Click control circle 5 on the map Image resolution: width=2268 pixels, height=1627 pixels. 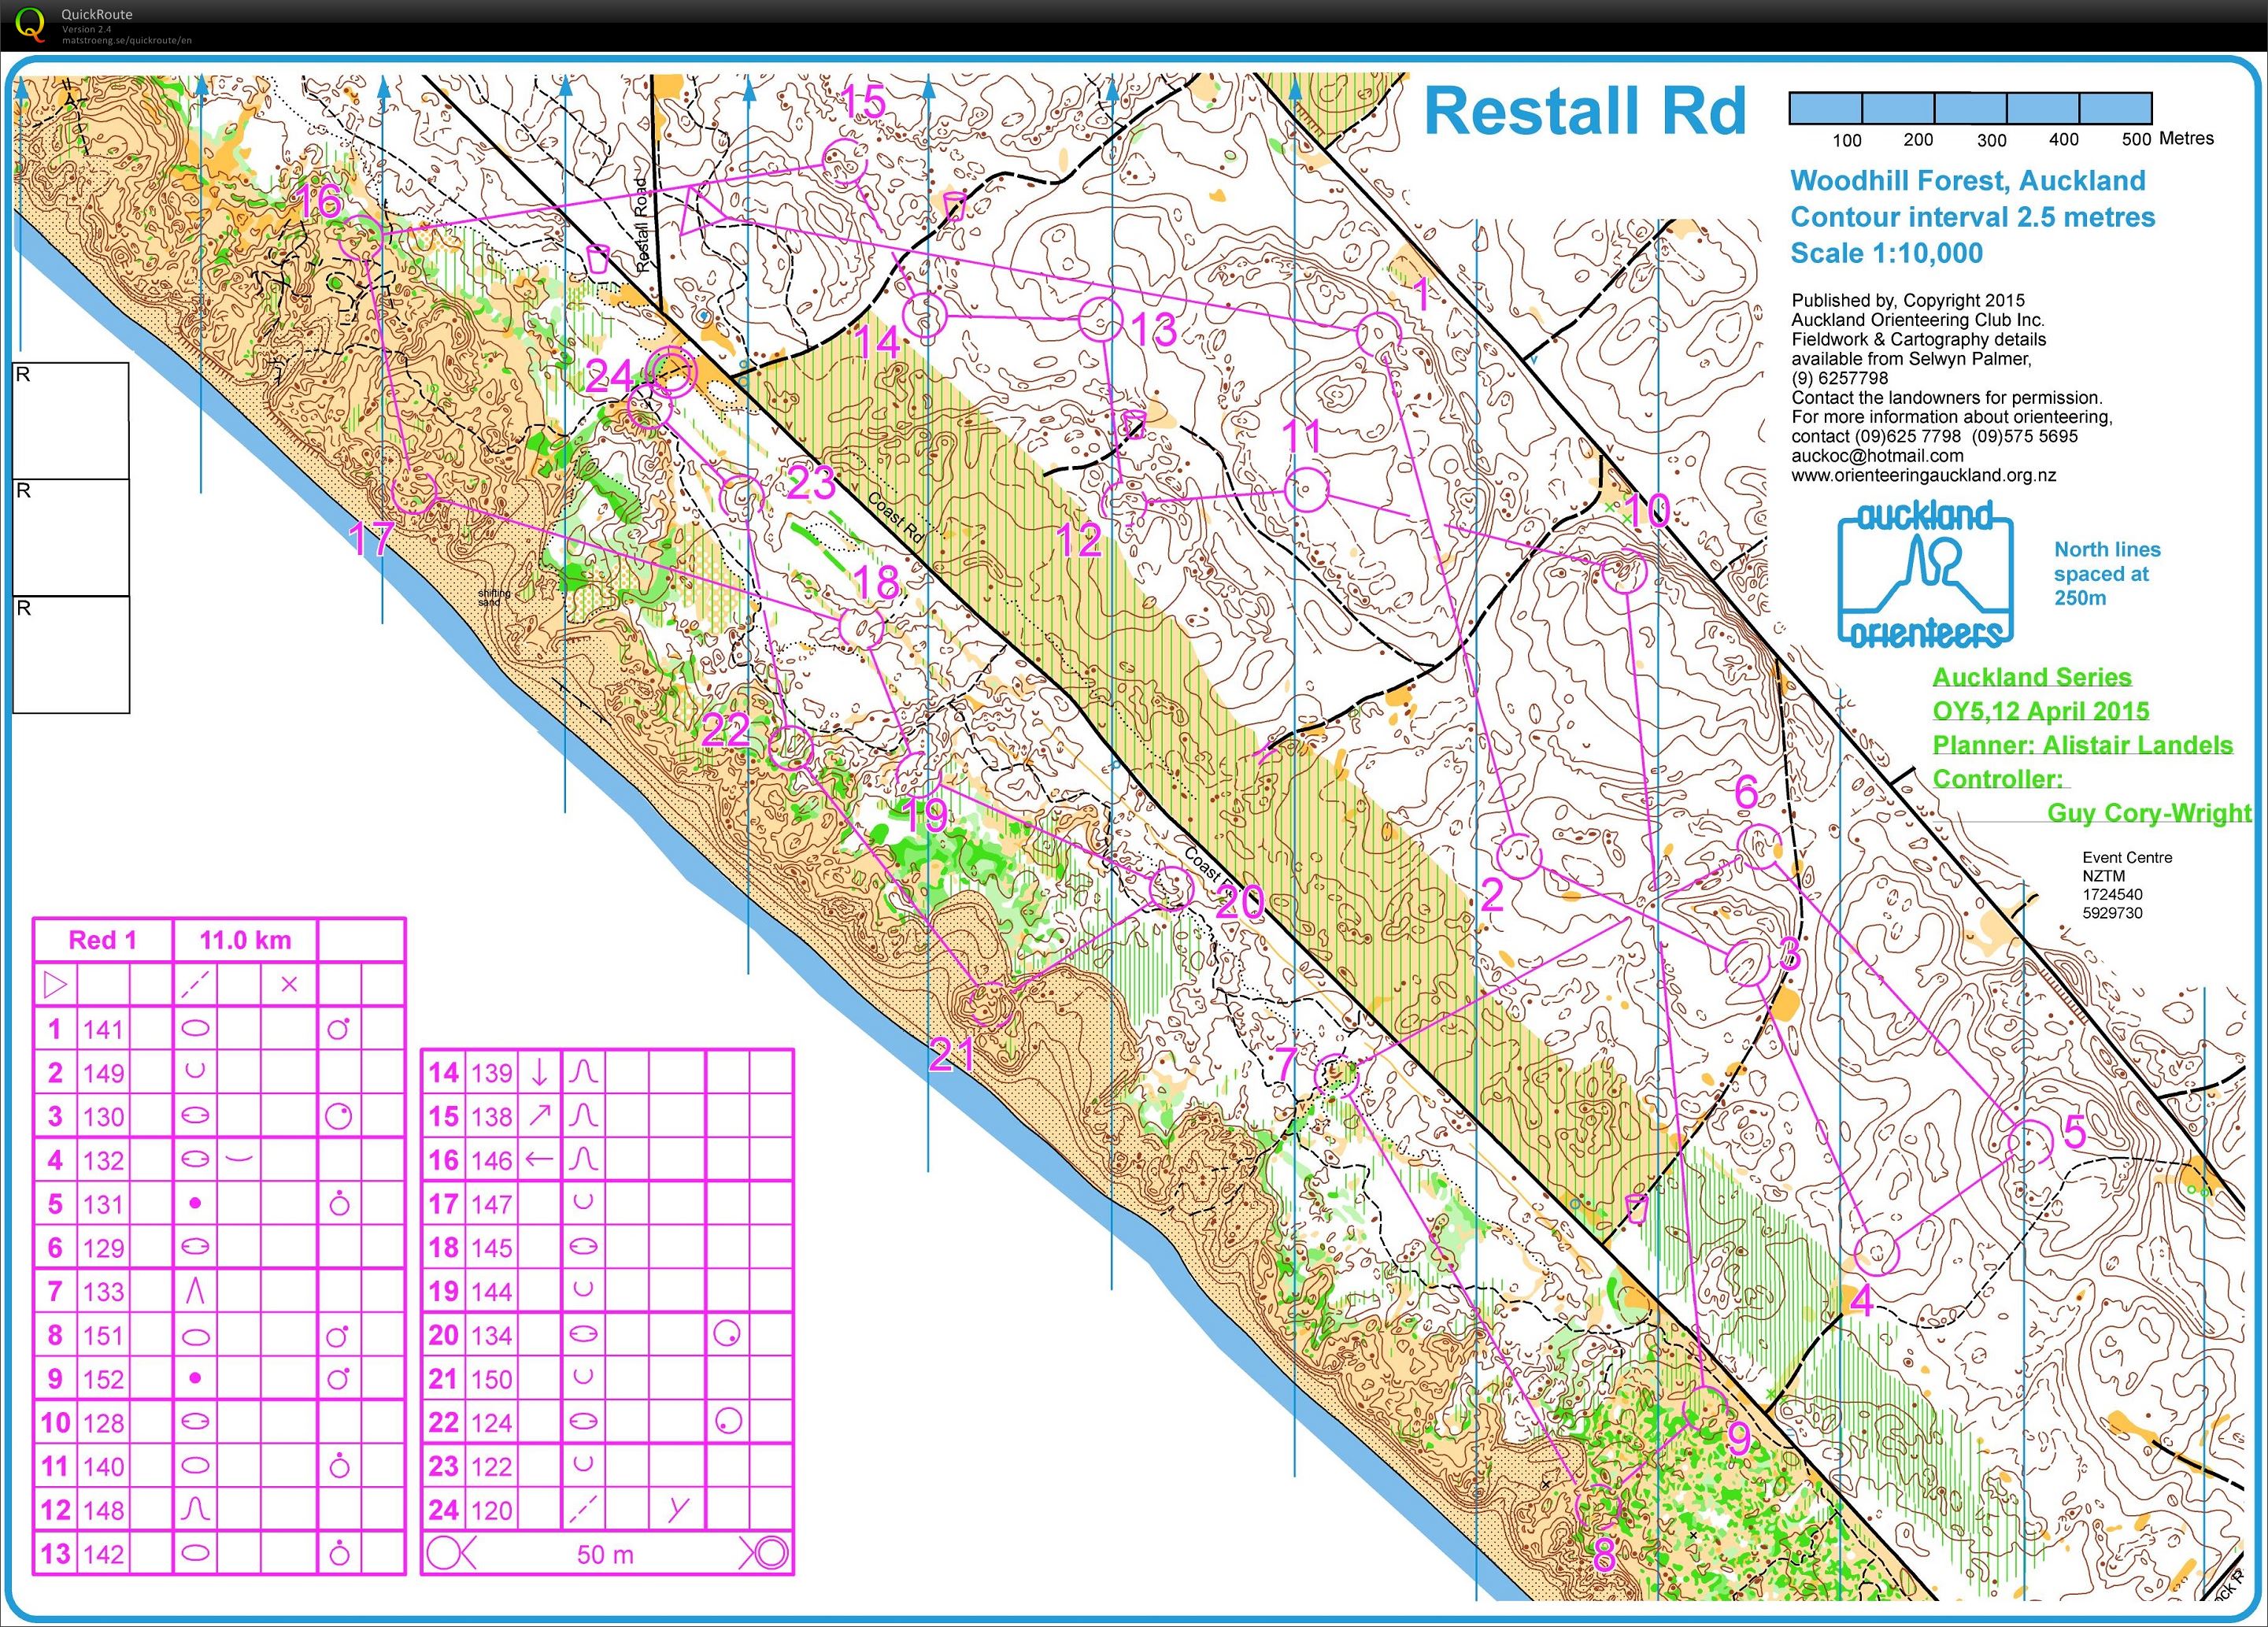click(x=2030, y=1141)
